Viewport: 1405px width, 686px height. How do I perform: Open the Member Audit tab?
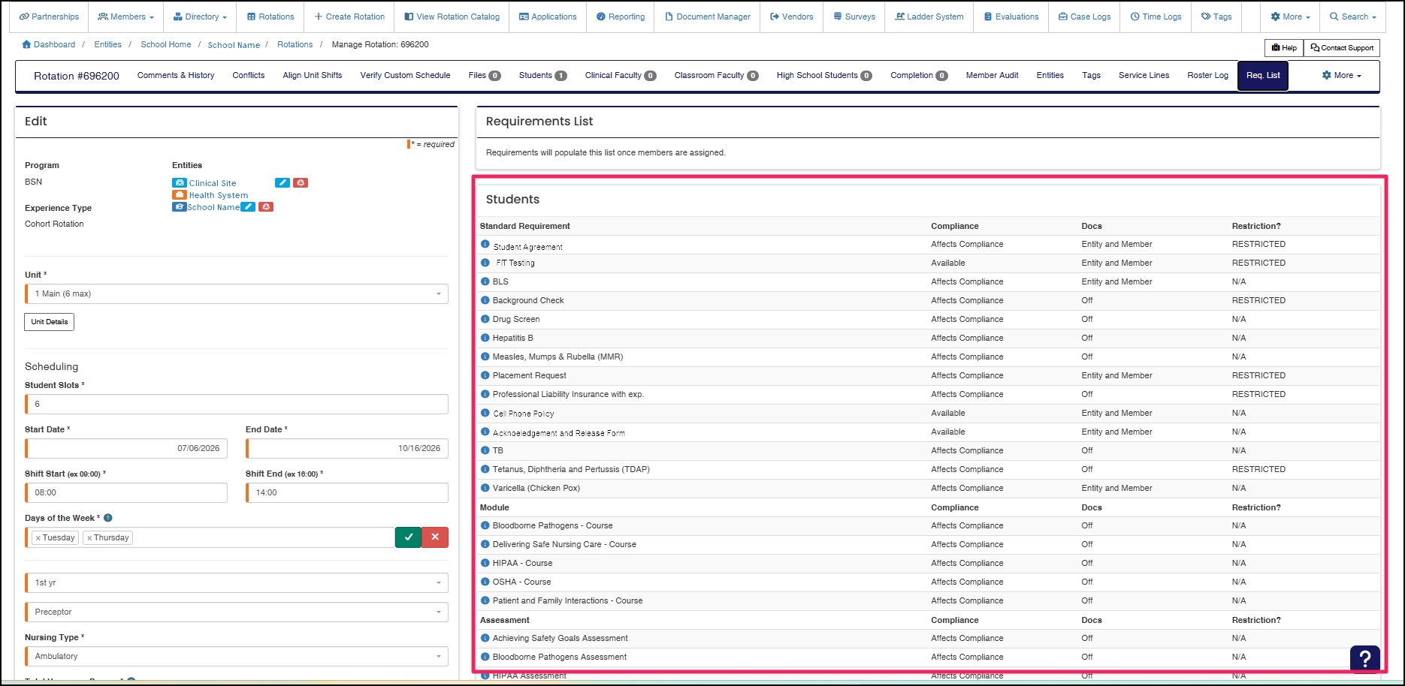(x=992, y=75)
